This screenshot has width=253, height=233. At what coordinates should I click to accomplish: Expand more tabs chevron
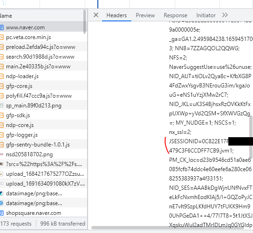click(225, 15)
